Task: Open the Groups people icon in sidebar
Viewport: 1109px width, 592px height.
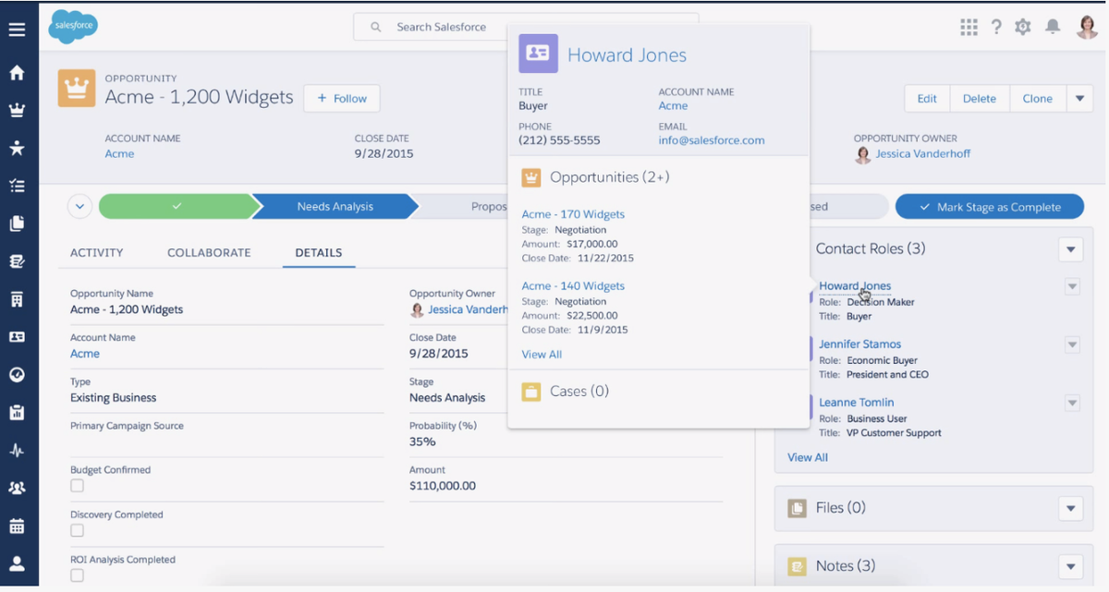Action: point(17,488)
